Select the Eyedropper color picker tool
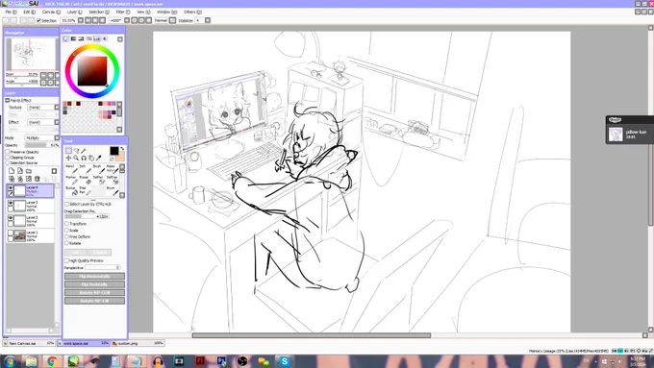This screenshot has height=368, width=654. (99, 158)
